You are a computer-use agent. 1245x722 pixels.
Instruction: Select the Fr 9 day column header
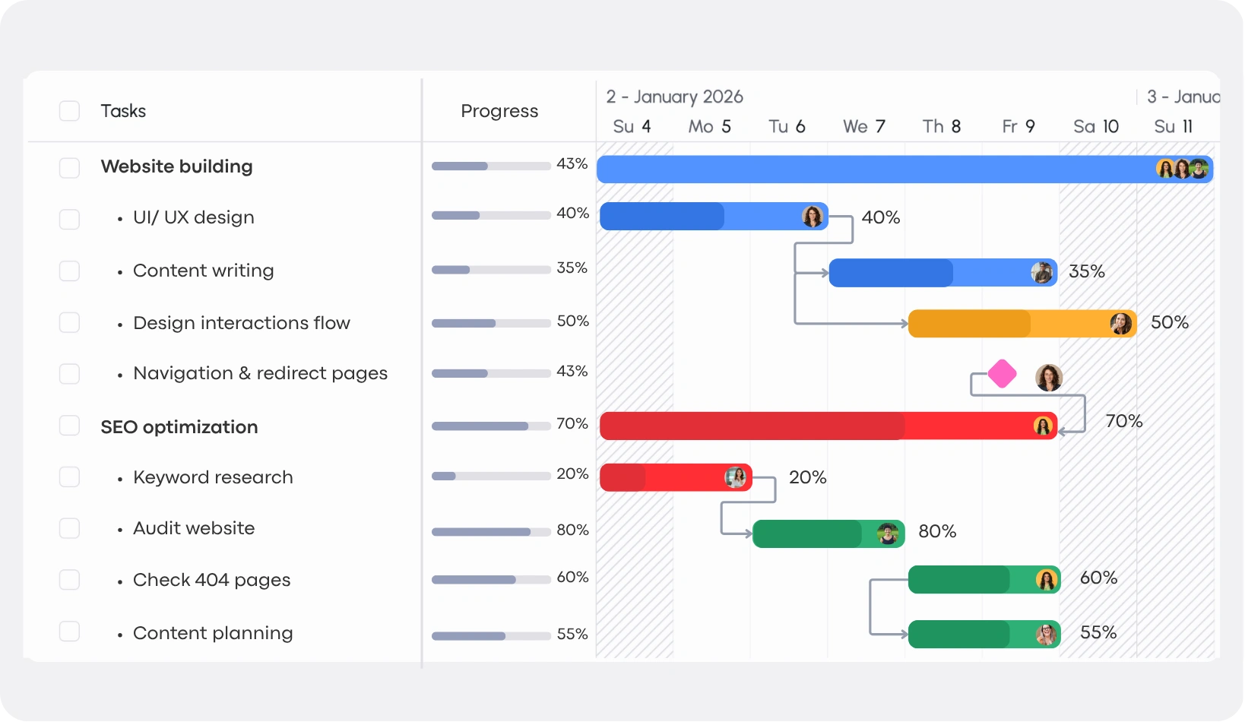[x=1018, y=126]
